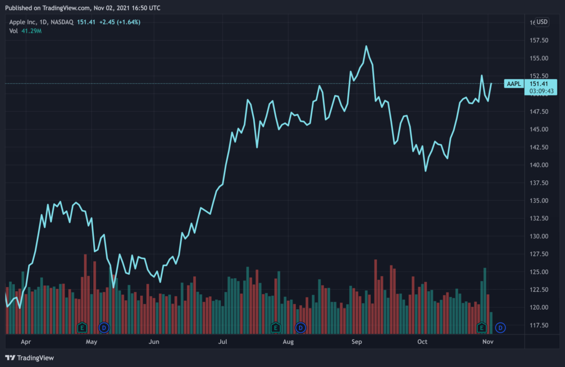Click the 145.00 price axis label
565x367 pixels.
tap(539, 129)
